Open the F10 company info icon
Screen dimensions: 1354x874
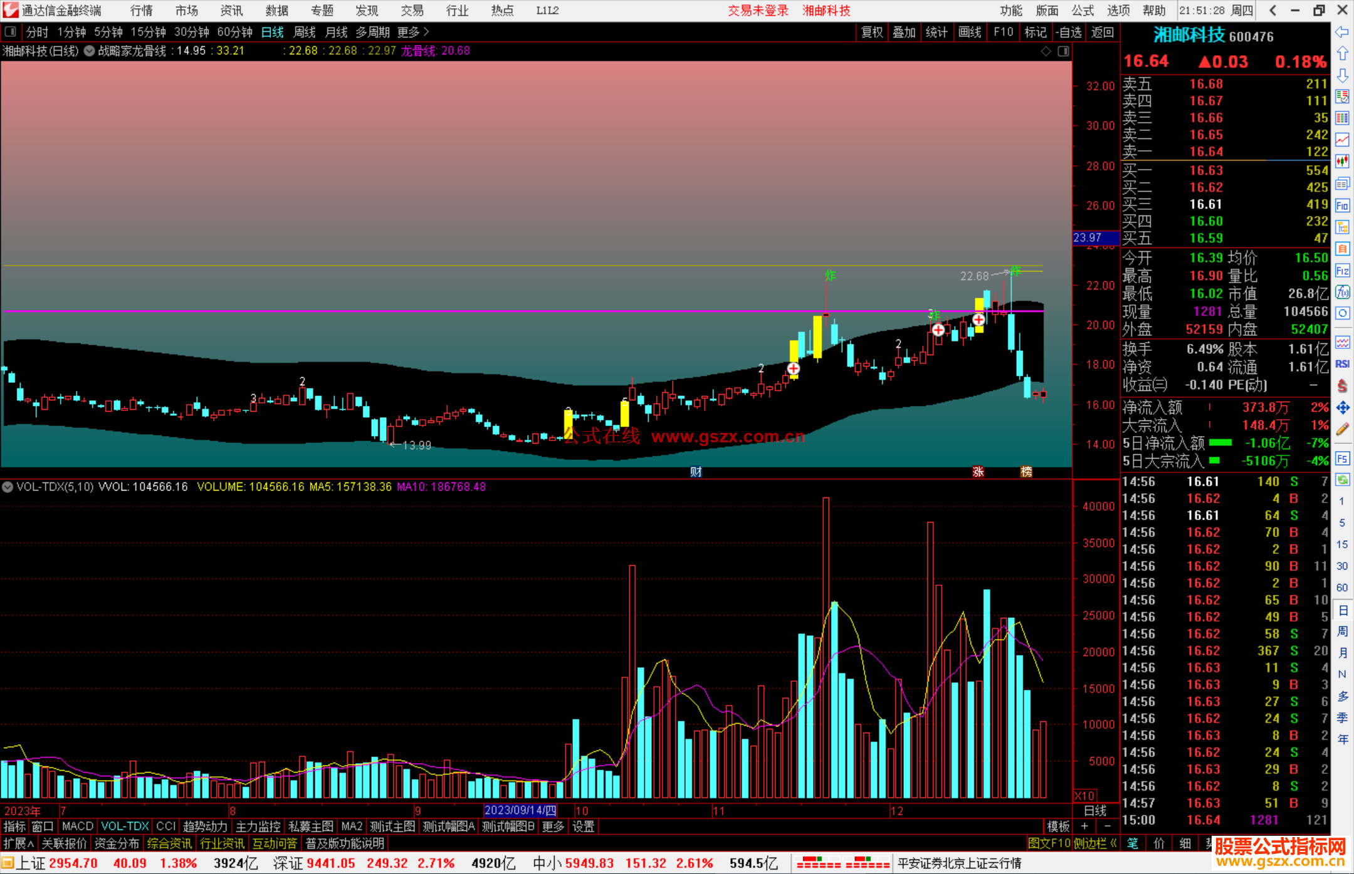point(1342,205)
